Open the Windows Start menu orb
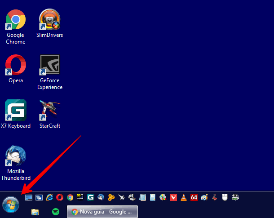The width and height of the screenshot is (274, 218). (x=11, y=205)
